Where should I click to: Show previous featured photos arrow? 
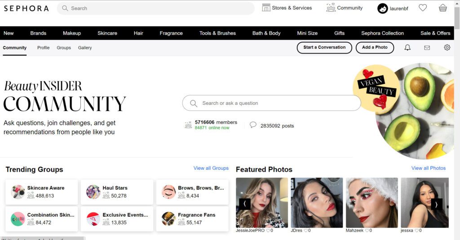245,204
